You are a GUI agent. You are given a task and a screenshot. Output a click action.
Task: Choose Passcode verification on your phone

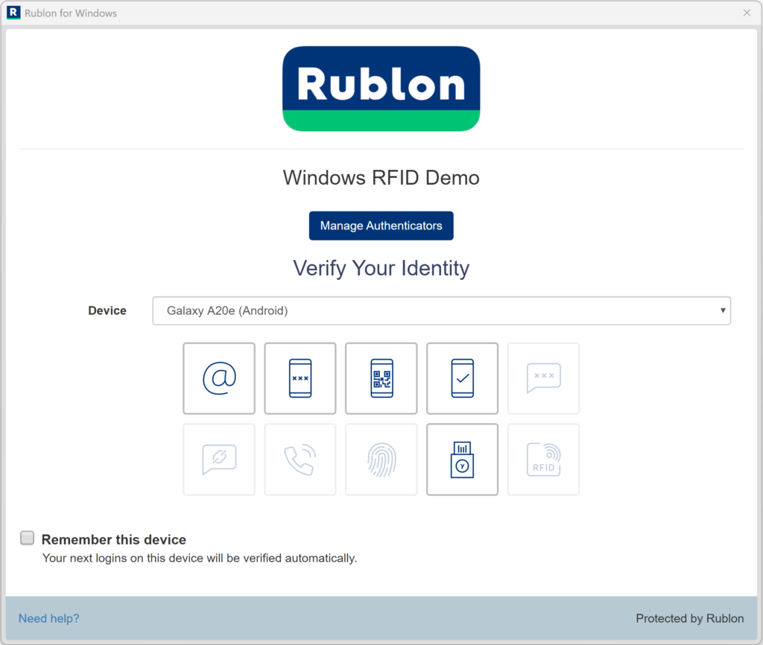pyautogui.click(x=300, y=378)
